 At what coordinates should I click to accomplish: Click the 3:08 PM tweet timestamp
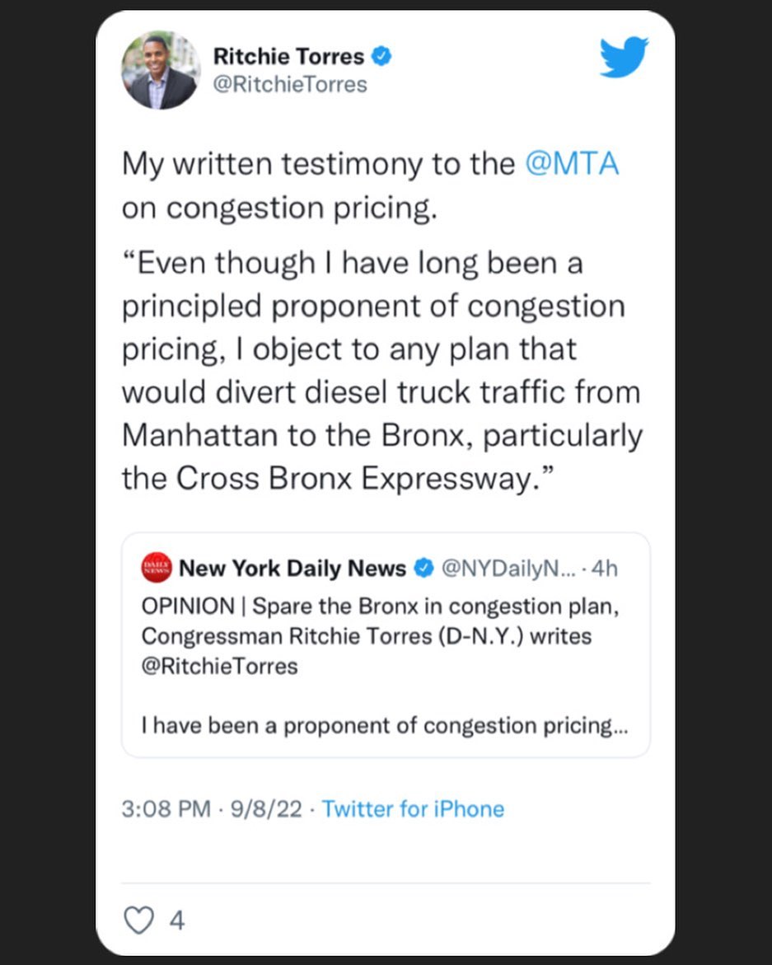click(x=166, y=808)
